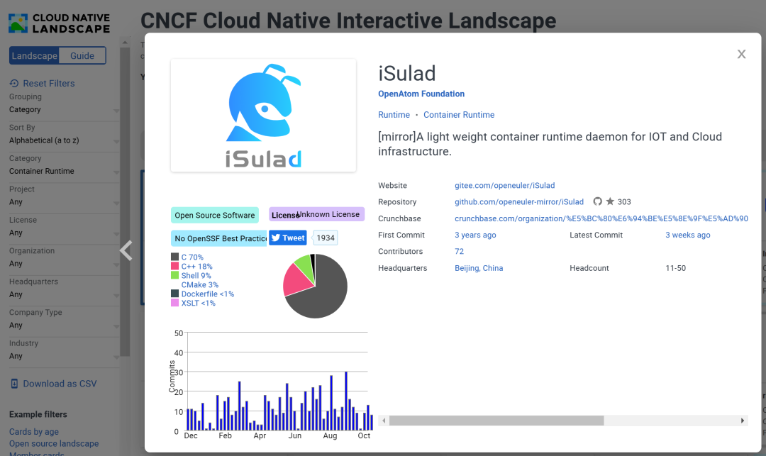This screenshot has height=456, width=766.
Task: Click the Reset Filters circular arrow icon
Action: pos(16,83)
